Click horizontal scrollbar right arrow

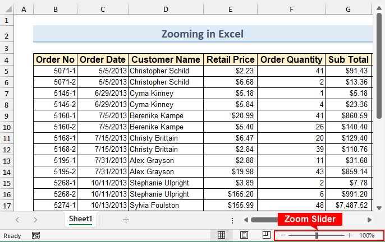369,220
